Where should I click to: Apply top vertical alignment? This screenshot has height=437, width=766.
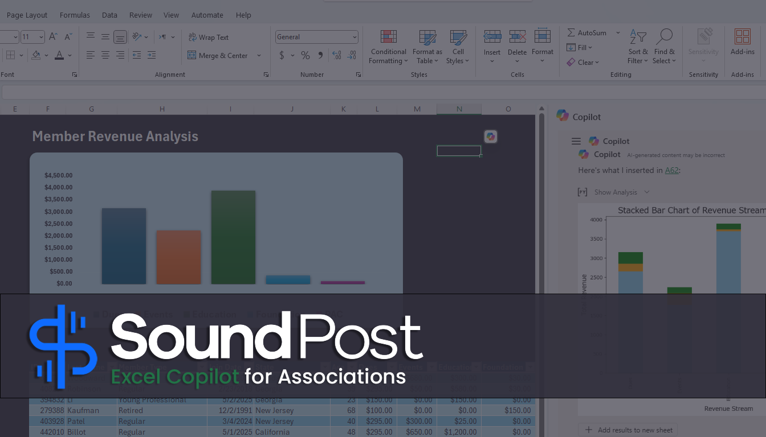coord(91,37)
